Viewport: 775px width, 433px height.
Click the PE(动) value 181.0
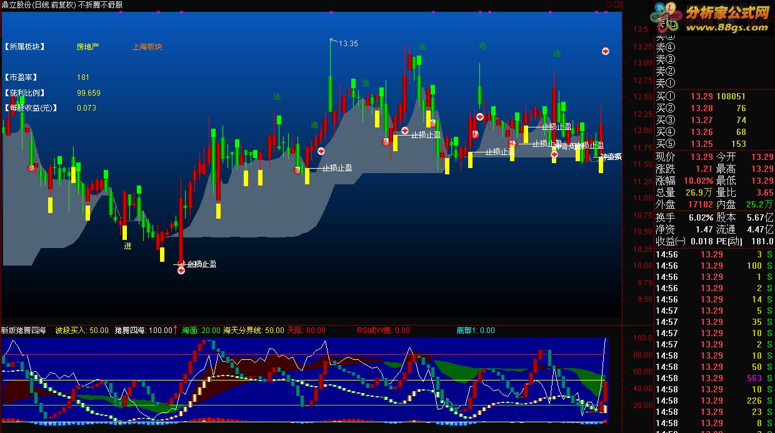pyautogui.click(x=762, y=242)
